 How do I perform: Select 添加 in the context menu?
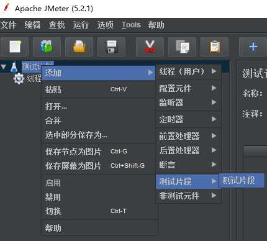98,73
